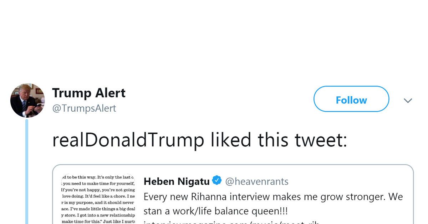Open the Trump Alert profile avatar
428x224 pixels.
[x=27, y=101]
